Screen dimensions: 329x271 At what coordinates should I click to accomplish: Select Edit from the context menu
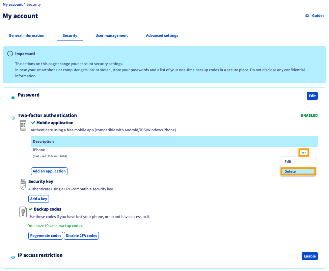288,161
